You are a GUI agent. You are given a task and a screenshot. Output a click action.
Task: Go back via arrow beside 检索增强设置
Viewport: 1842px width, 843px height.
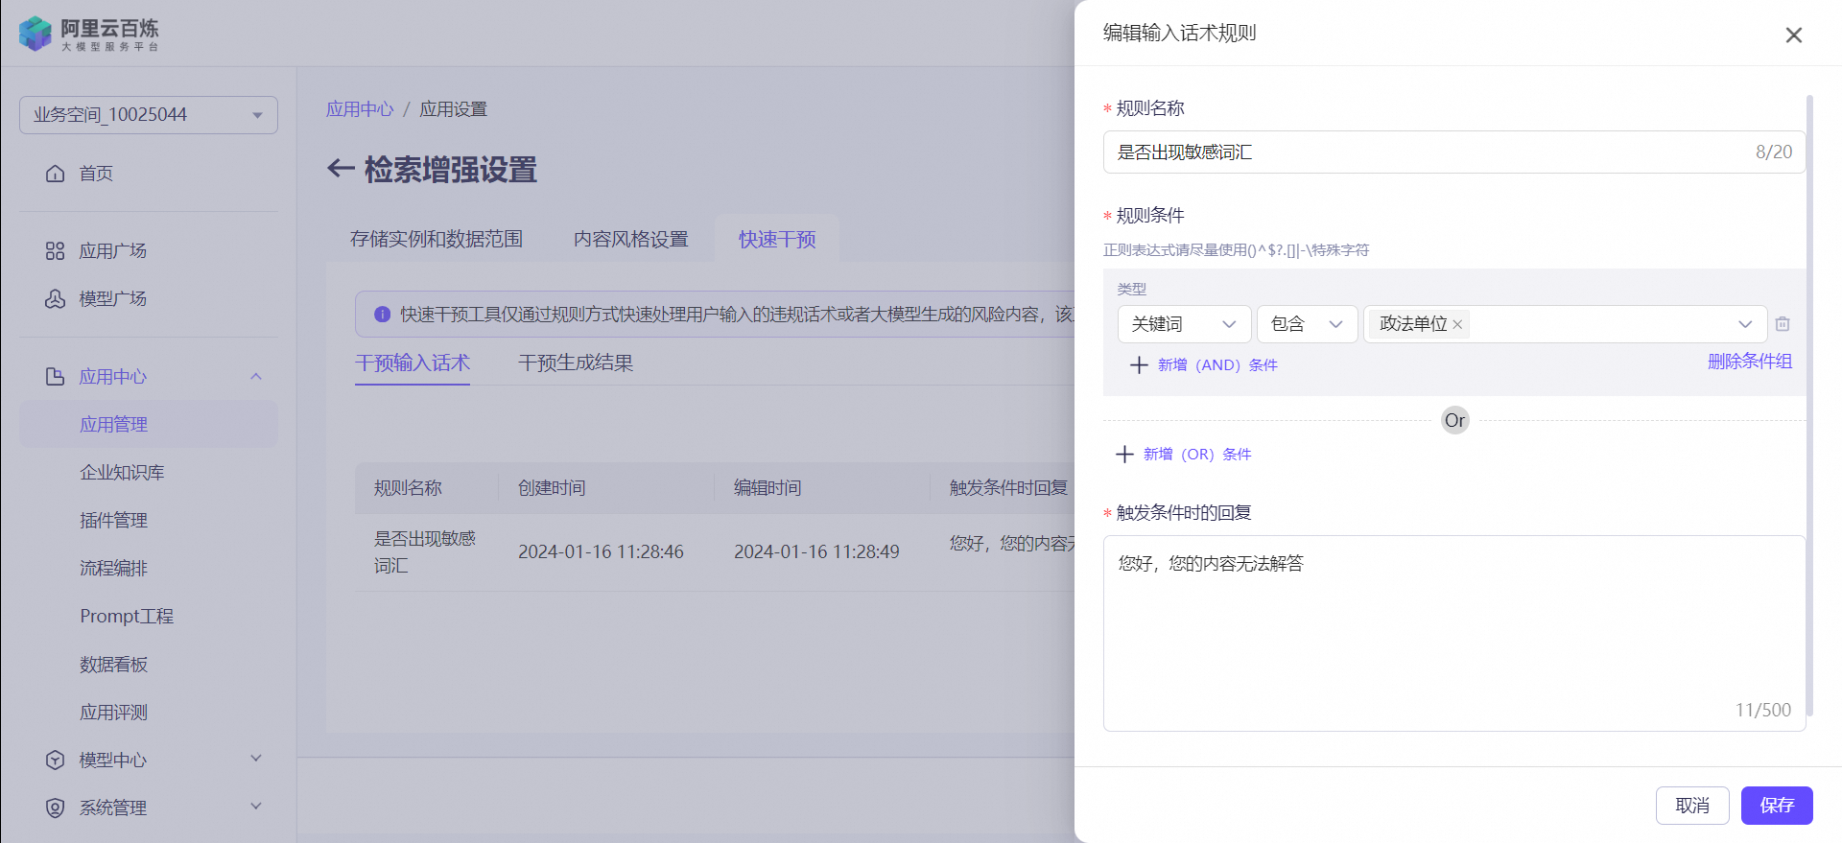(x=341, y=170)
